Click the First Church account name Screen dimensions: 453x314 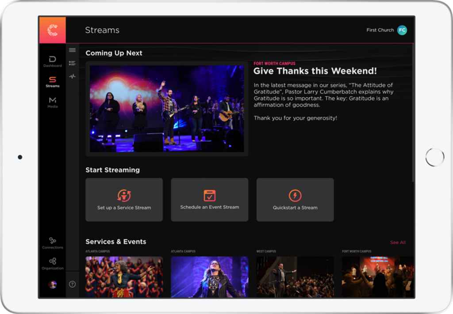click(x=380, y=30)
